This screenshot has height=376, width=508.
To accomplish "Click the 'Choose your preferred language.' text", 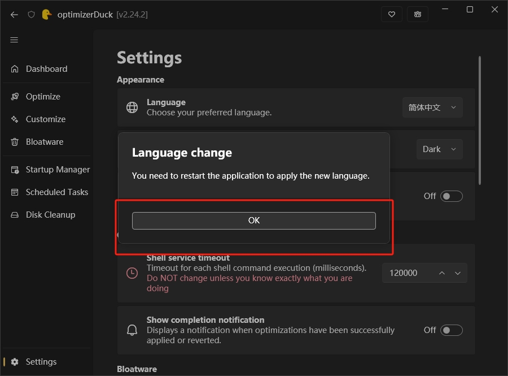I will [x=209, y=113].
